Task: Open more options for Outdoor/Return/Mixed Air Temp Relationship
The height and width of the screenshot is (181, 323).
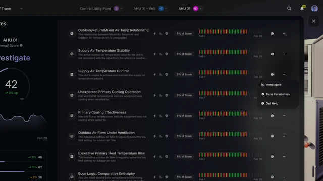Action: [x=284, y=34]
